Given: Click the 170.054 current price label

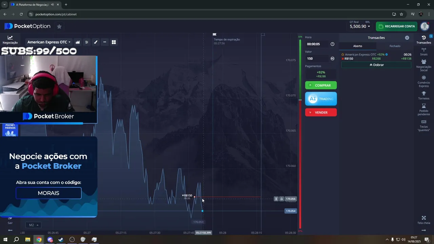Looking at the screenshot, I should tap(291, 211).
